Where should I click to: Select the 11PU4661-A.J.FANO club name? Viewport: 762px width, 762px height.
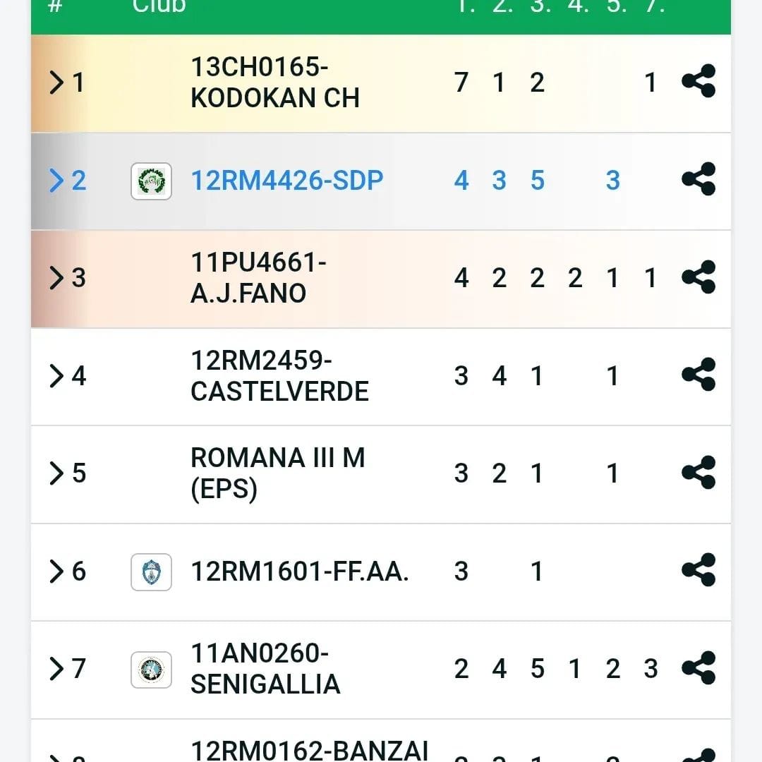(x=258, y=277)
